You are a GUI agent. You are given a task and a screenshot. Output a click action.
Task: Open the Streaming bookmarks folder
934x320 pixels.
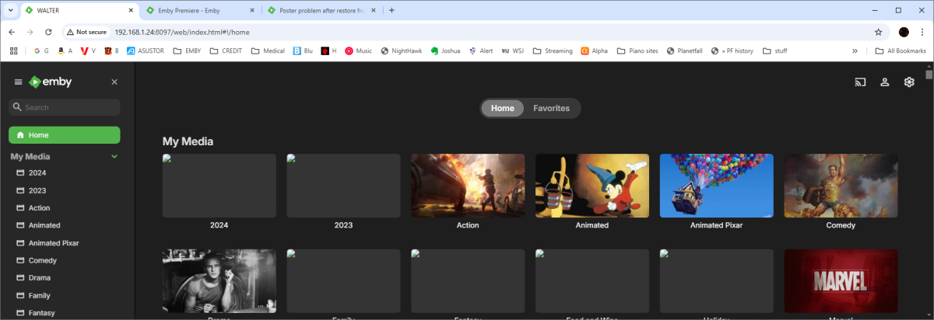(x=553, y=50)
